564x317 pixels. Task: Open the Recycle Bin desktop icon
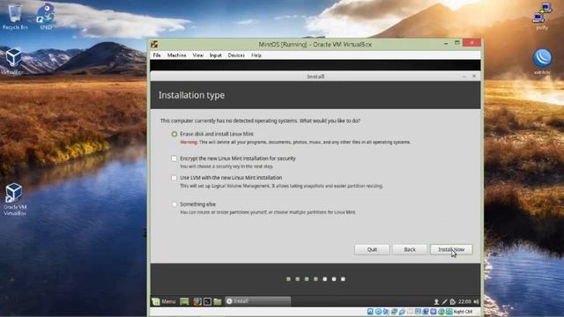15,17
